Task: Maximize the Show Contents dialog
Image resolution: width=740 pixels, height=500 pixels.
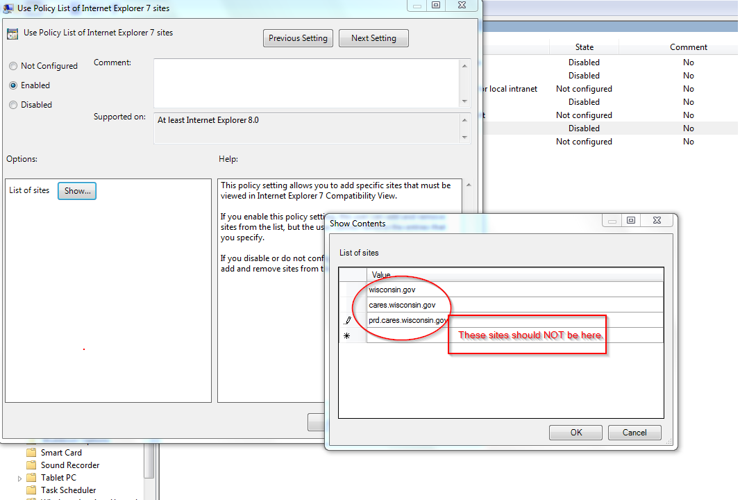Action: pyautogui.click(x=631, y=220)
